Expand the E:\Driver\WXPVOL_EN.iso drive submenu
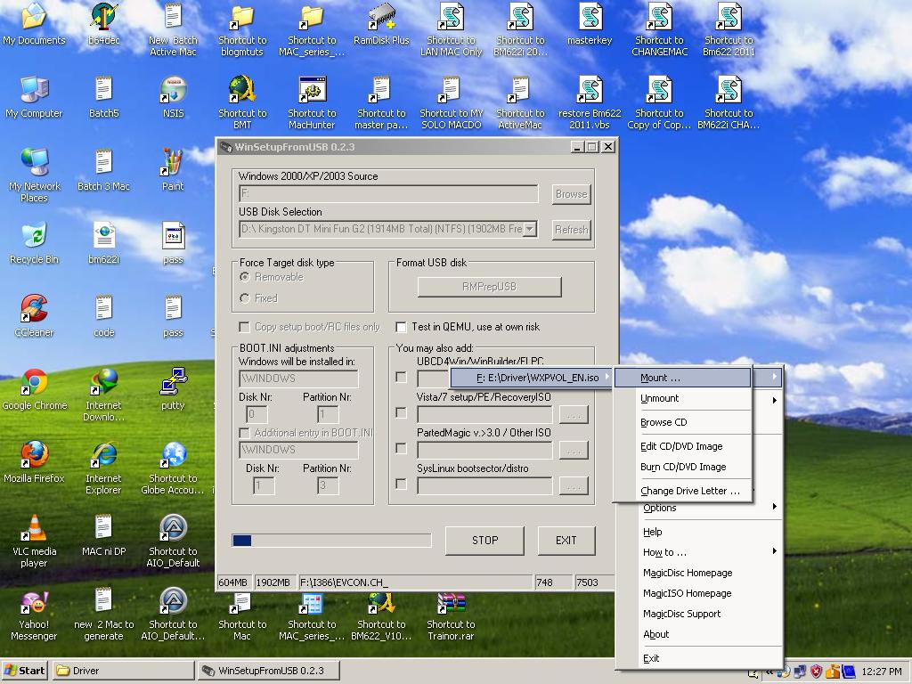This screenshot has height=684, width=912. [532, 378]
